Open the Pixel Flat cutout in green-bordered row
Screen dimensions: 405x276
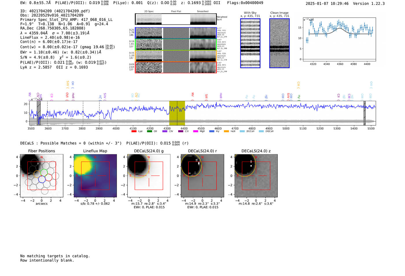click(176, 45)
